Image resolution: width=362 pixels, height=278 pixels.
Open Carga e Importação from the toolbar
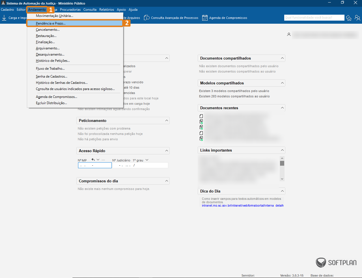[14, 18]
